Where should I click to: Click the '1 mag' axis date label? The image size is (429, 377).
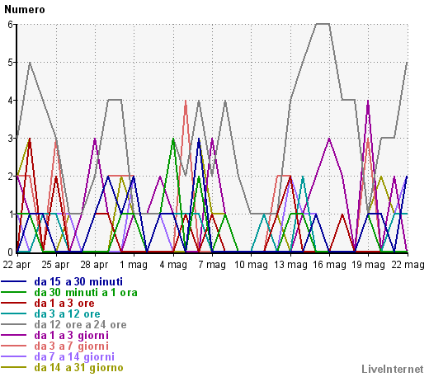pos(134,265)
